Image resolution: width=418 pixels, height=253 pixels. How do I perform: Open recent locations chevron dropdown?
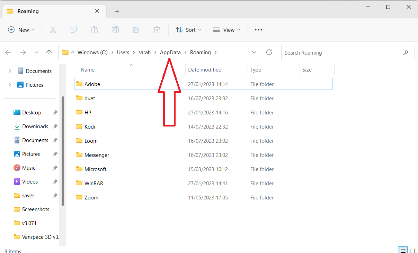click(36, 53)
